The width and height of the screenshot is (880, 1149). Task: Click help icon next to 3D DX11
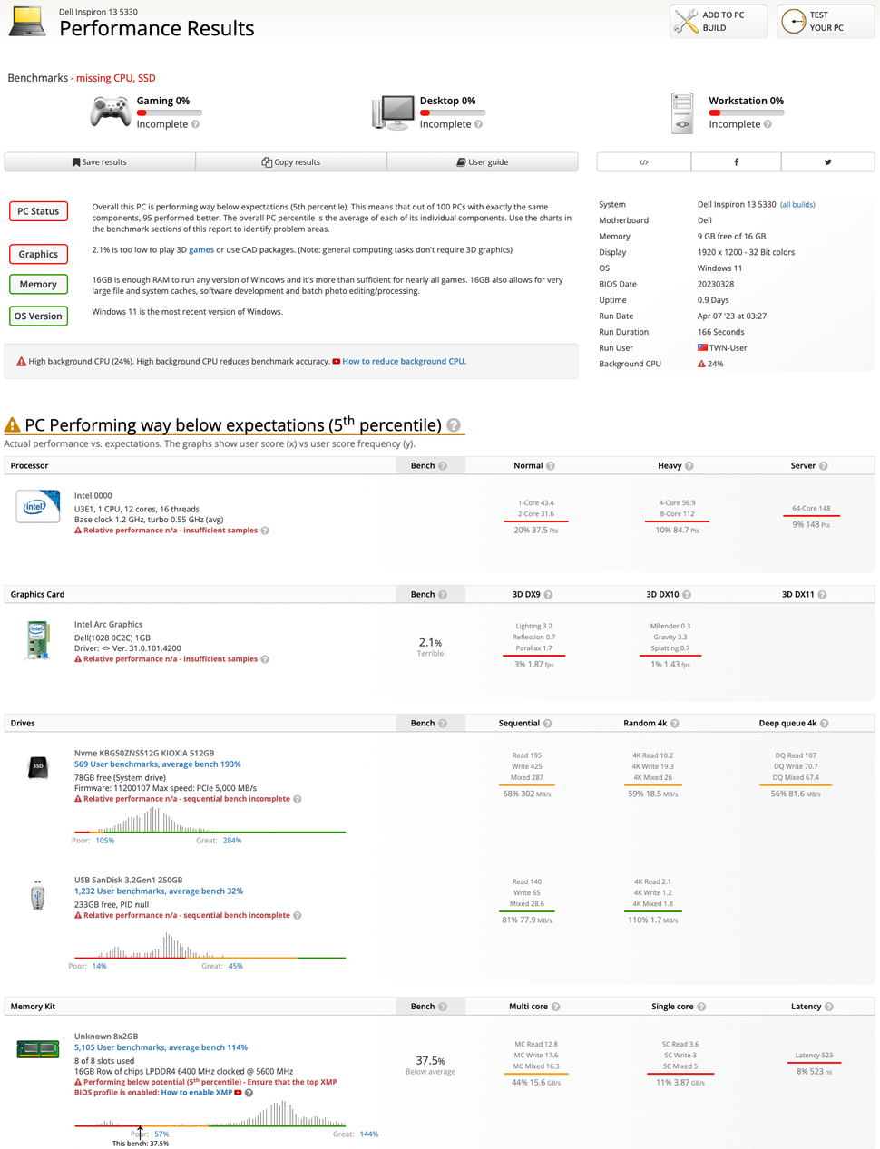pos(822,595)
